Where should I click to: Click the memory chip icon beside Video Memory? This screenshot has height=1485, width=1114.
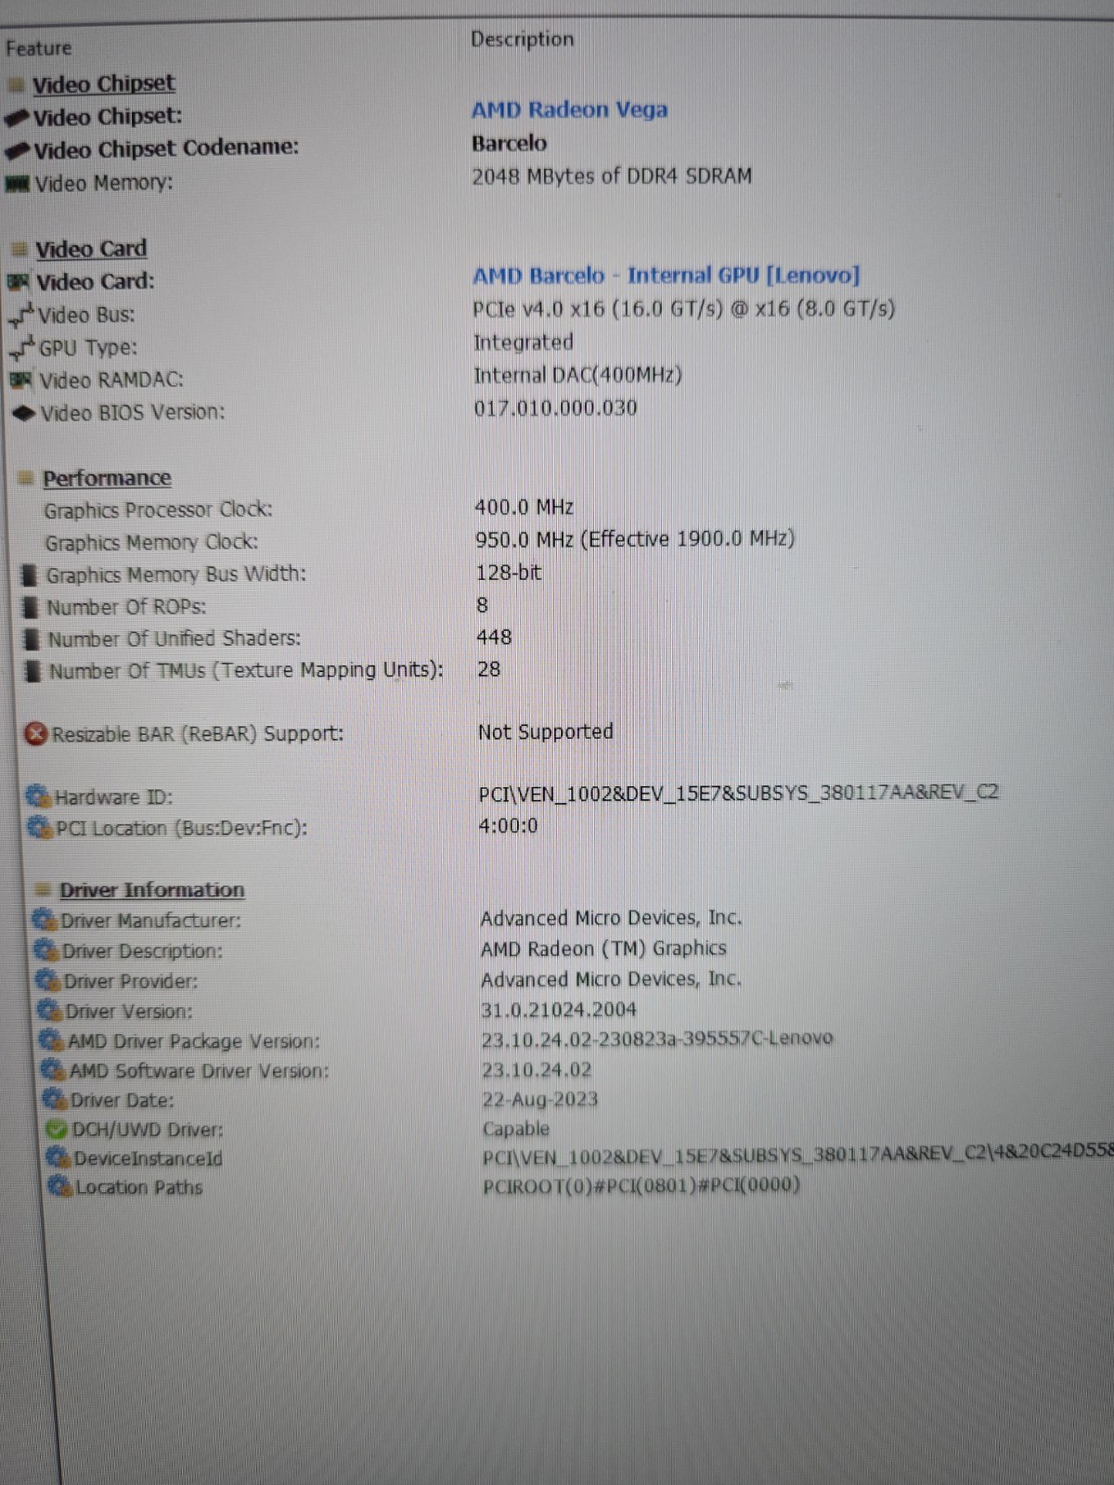(18, 184)
